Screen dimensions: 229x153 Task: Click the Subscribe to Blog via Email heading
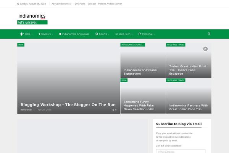[179, 124]
